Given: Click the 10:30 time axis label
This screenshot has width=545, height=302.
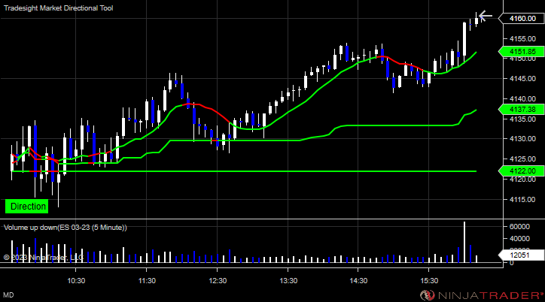Looking at the screenshot, I should coord(76,280).
